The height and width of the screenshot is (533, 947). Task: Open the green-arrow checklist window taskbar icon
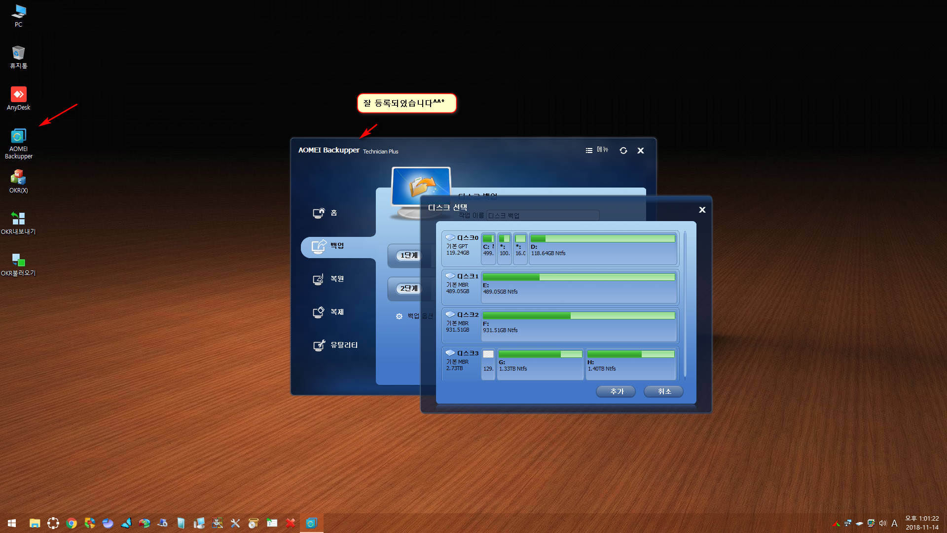pyautogui.click(x=272, y=523)
